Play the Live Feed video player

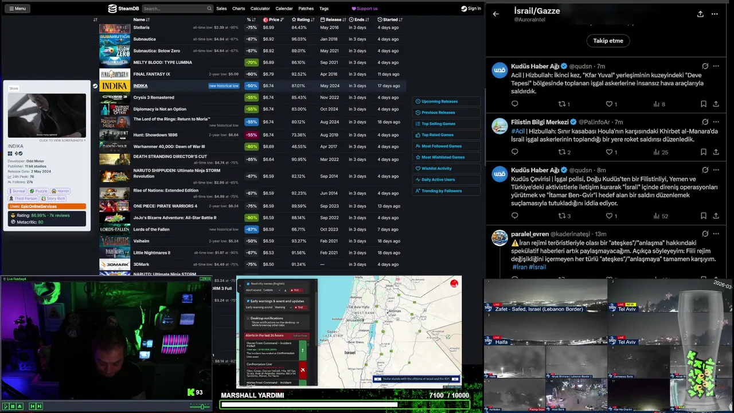point(6,406)
